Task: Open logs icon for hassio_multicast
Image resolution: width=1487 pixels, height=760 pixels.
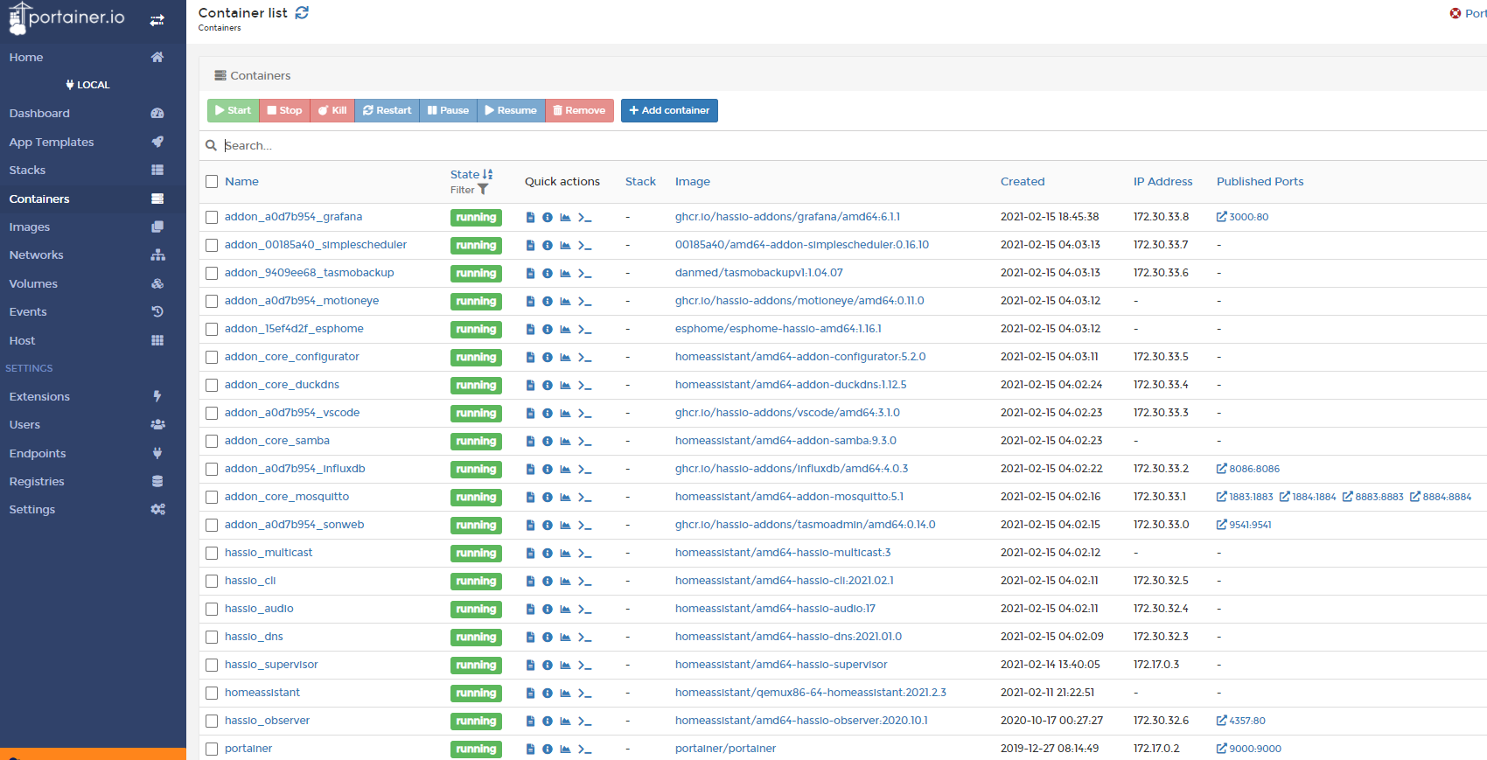Action: pyautogui.click(x=530, y=554)
